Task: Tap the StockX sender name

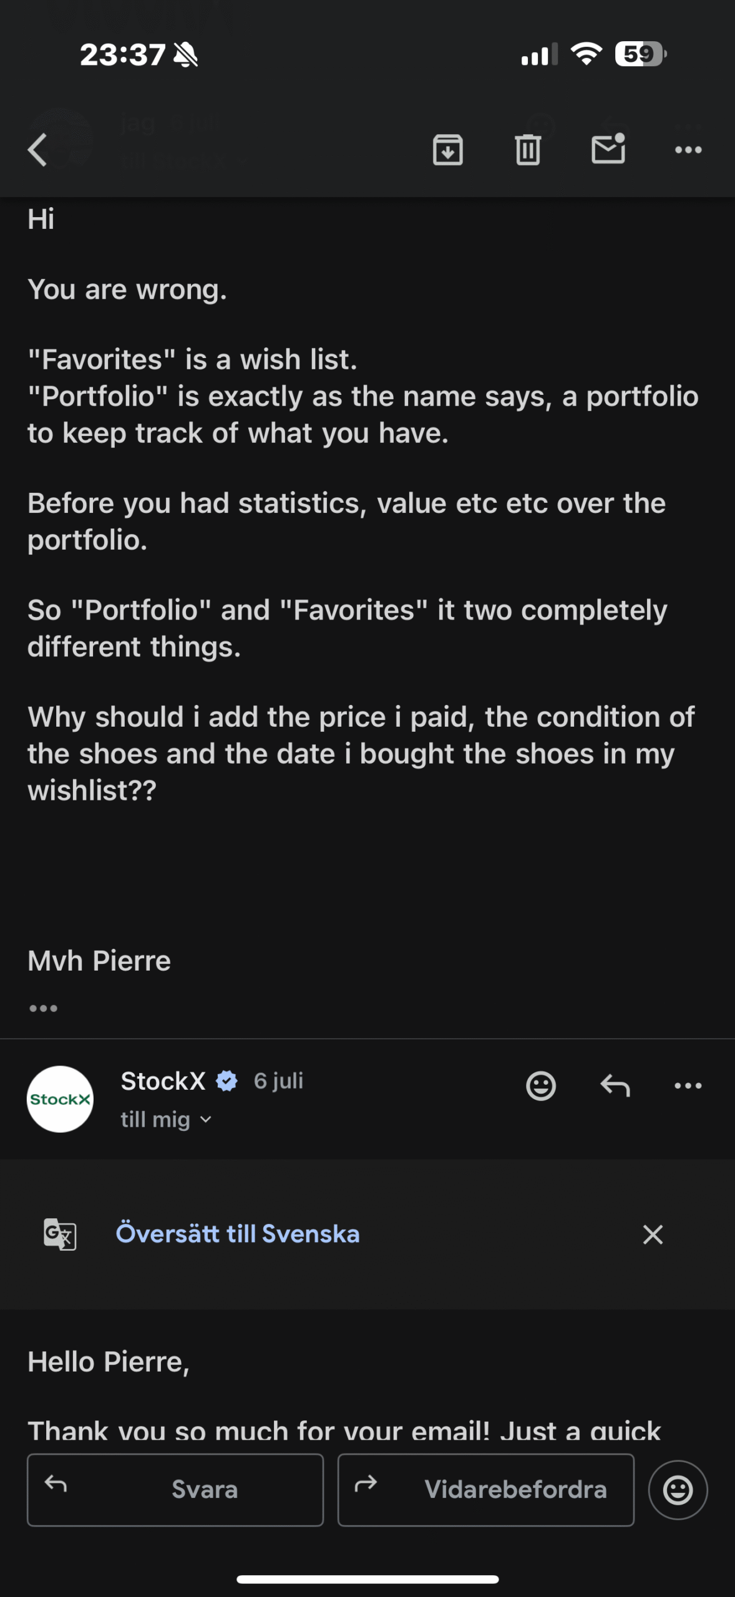Action: 163,1081
